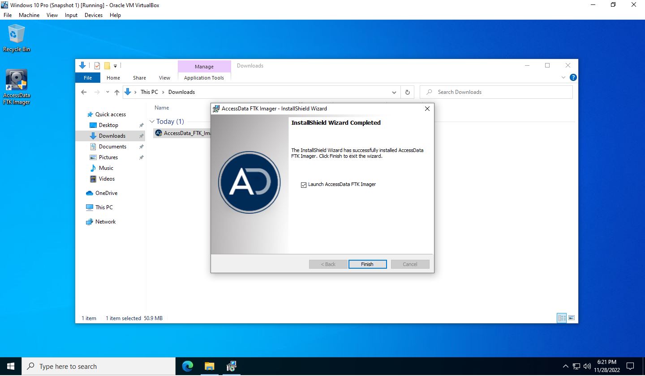Maximize the Downloads Explorer window

coord(547,66)
